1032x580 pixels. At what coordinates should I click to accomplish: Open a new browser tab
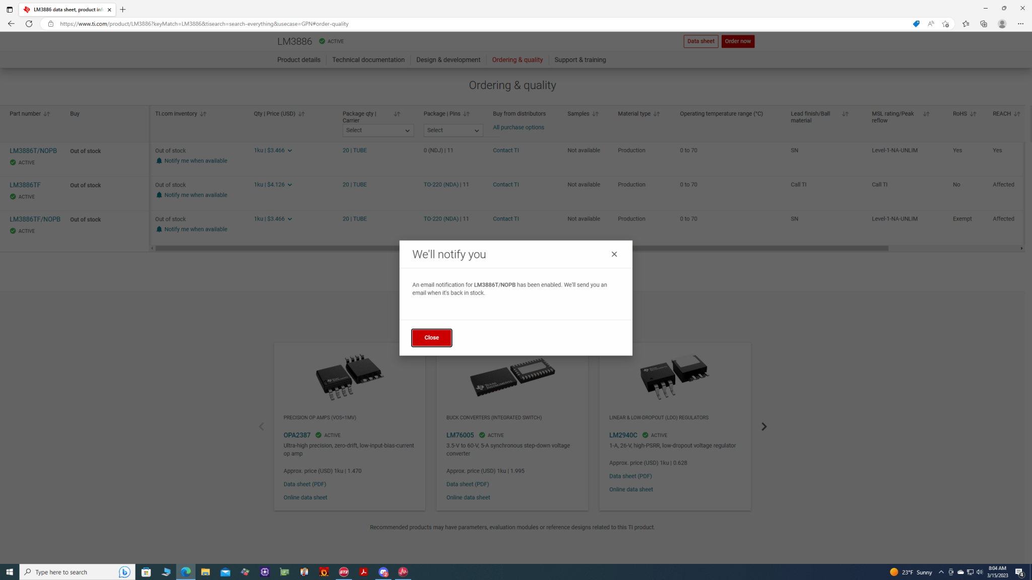coord(122,10)
